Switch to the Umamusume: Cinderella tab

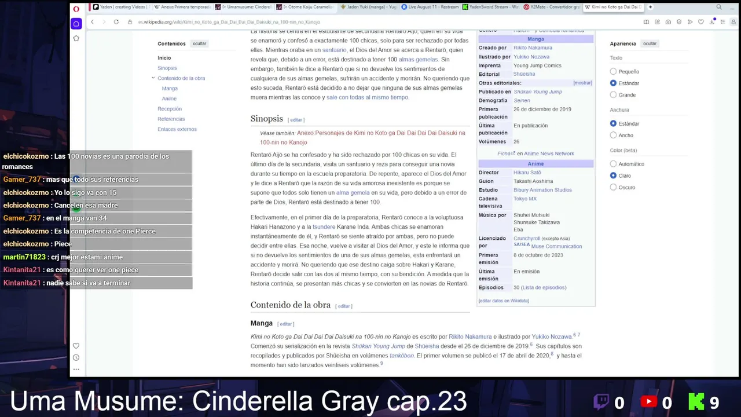click(244, 7)
